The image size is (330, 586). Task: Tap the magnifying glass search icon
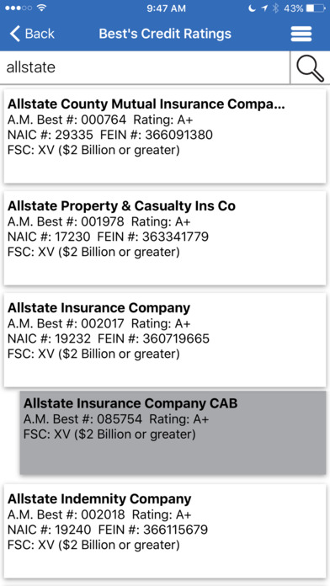(x=310, y=67)
